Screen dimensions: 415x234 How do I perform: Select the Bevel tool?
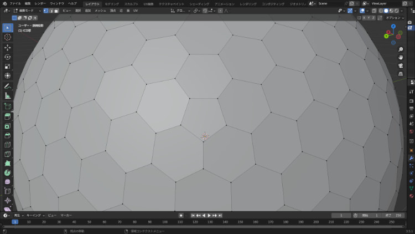[x=8, y=135]
